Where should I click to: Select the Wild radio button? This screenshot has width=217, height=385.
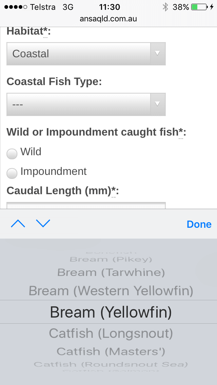click(12, 154)
